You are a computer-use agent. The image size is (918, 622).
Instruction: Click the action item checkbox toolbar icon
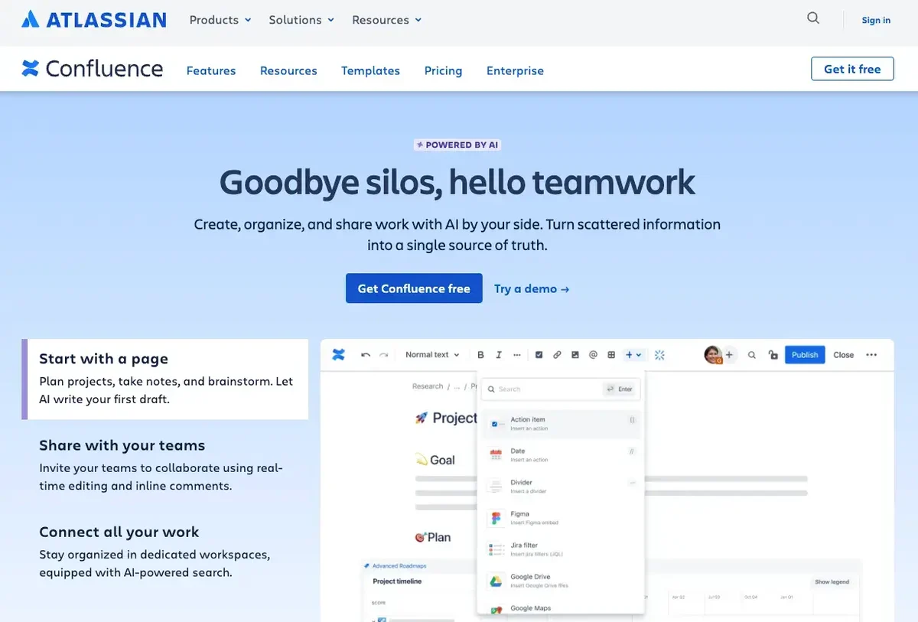[x=539, y=355]
